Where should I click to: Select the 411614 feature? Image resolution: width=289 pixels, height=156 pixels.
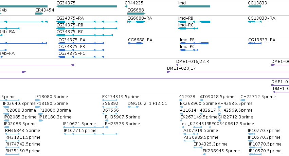[x=181, y=114]
